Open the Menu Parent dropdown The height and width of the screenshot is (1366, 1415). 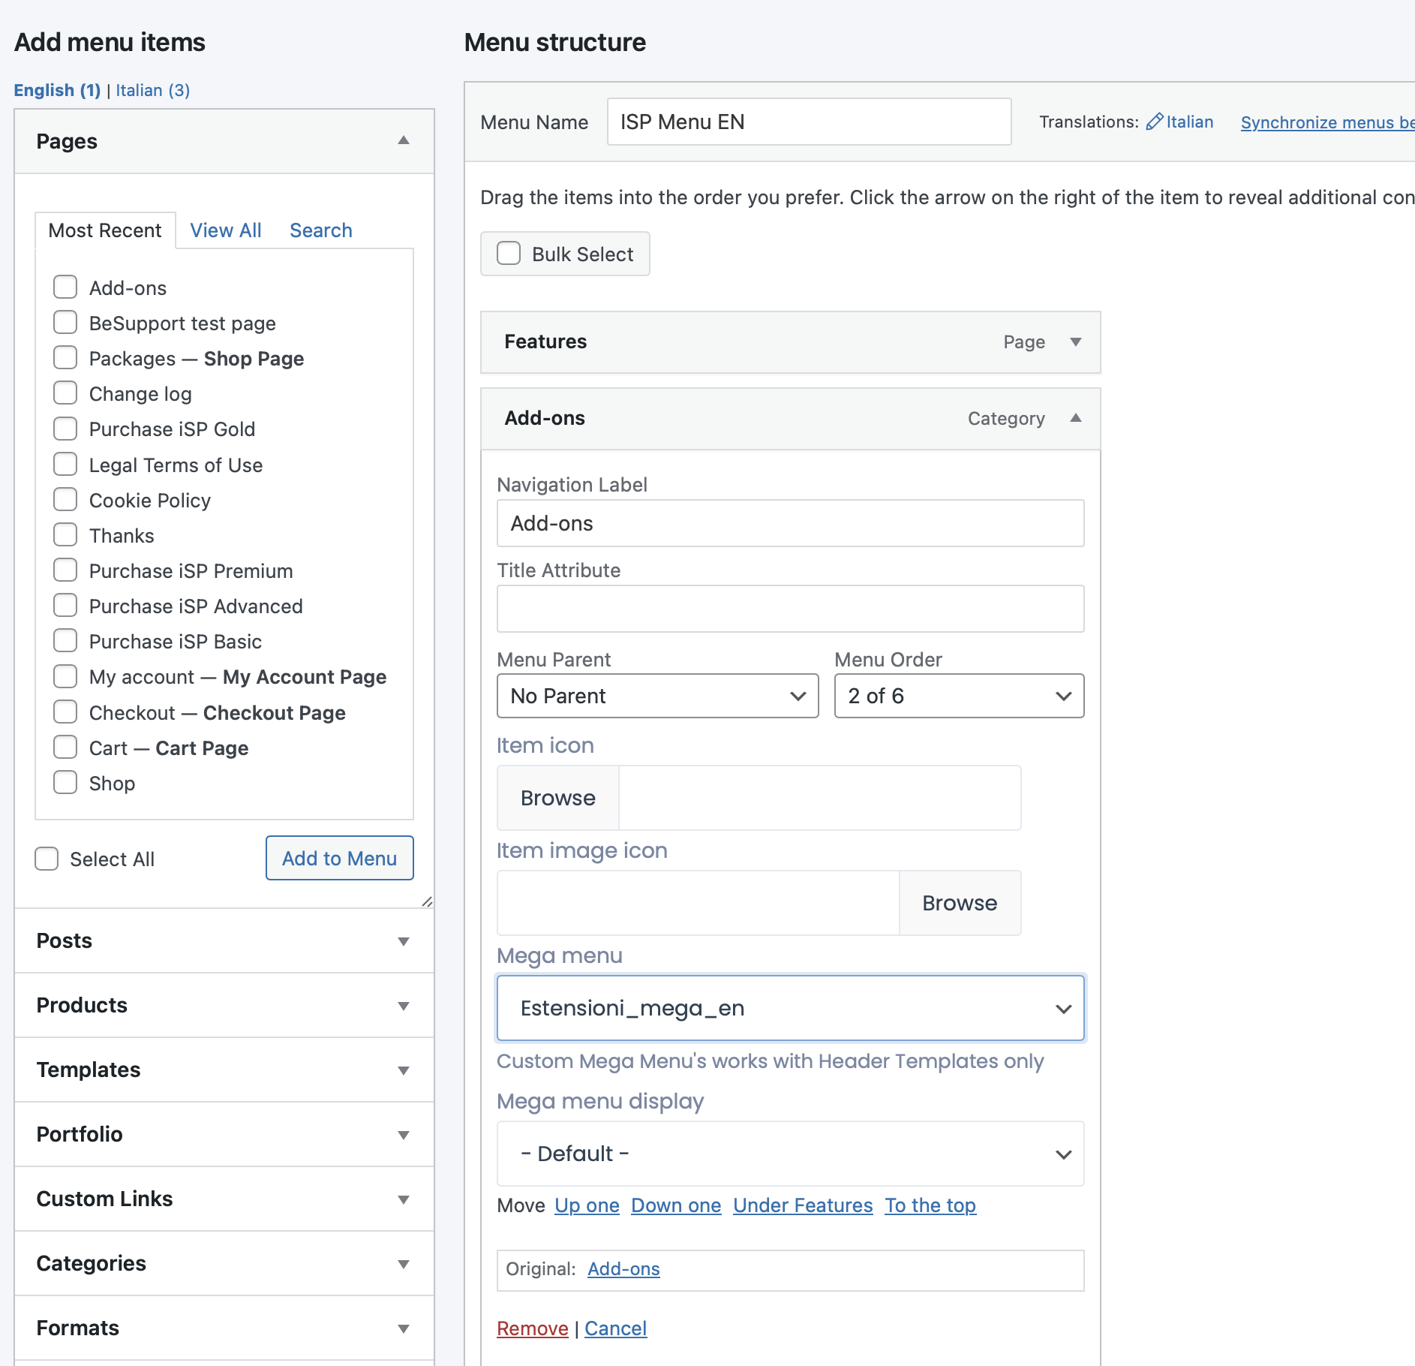(658, 696)
